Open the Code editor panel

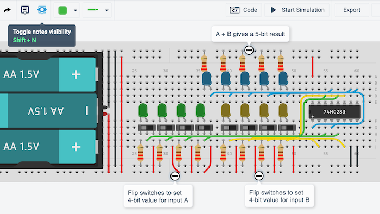244,10
